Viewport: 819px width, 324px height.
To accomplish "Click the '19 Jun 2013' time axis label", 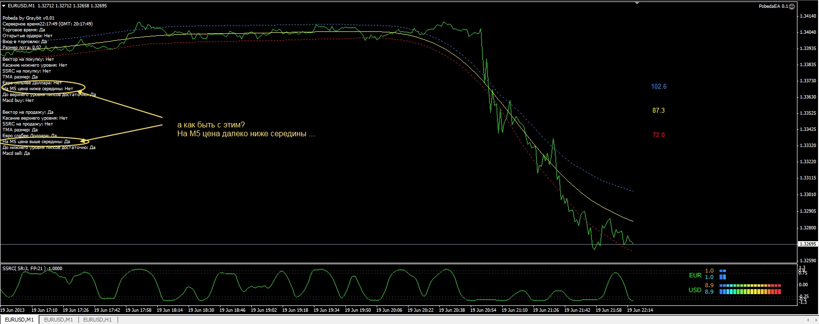I will pyautogui.click(x=12, y=310).
